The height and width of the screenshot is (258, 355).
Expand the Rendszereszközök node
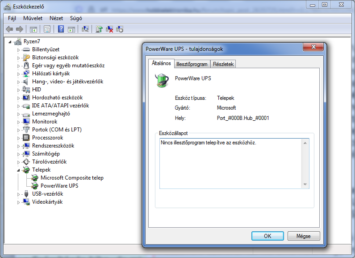(x=19, y=146)
